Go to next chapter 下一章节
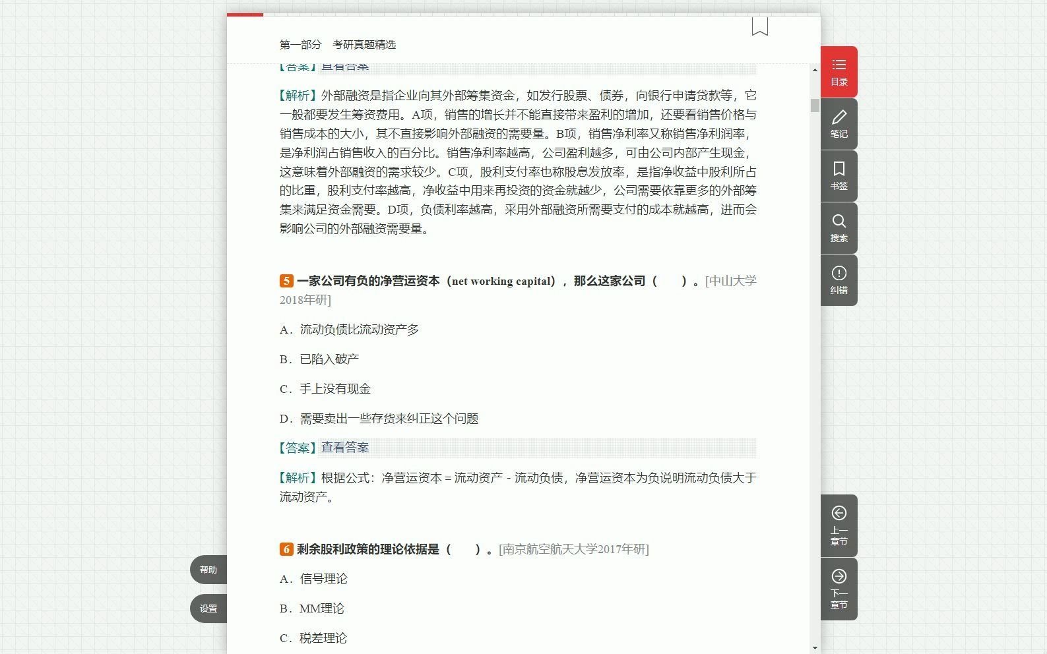This screenshot has width=1047, height=654. coord(839,589)
